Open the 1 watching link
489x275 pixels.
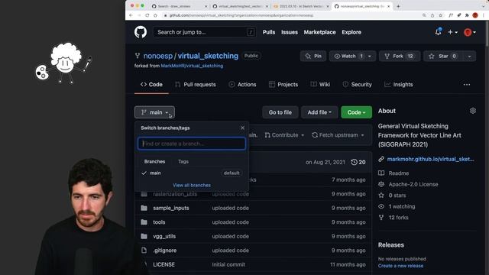point(402,206)
